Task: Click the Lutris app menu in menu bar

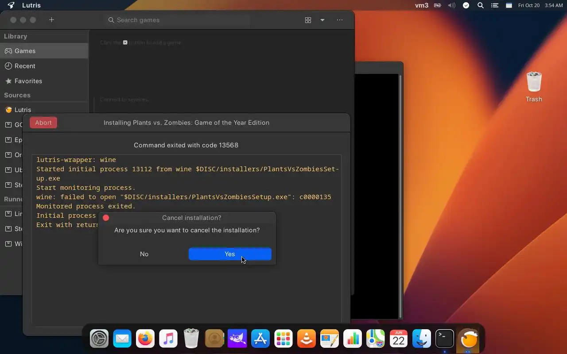Action: pyautogui.click(x=31, y=5)
